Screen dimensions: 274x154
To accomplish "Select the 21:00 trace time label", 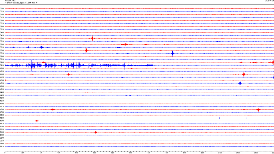I will [2, 132].
